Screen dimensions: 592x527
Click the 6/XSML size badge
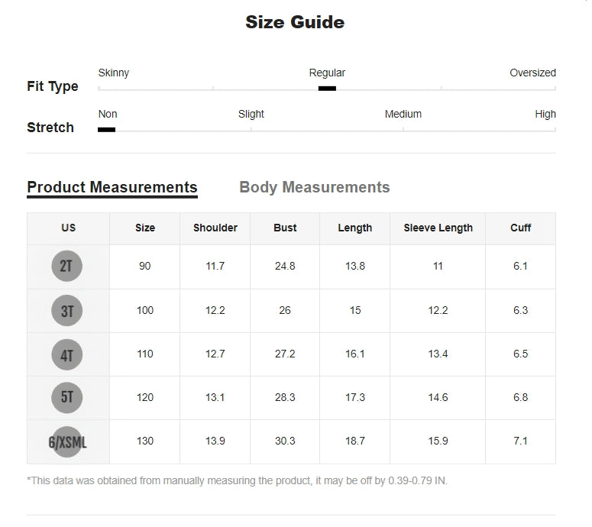point(67,441)
